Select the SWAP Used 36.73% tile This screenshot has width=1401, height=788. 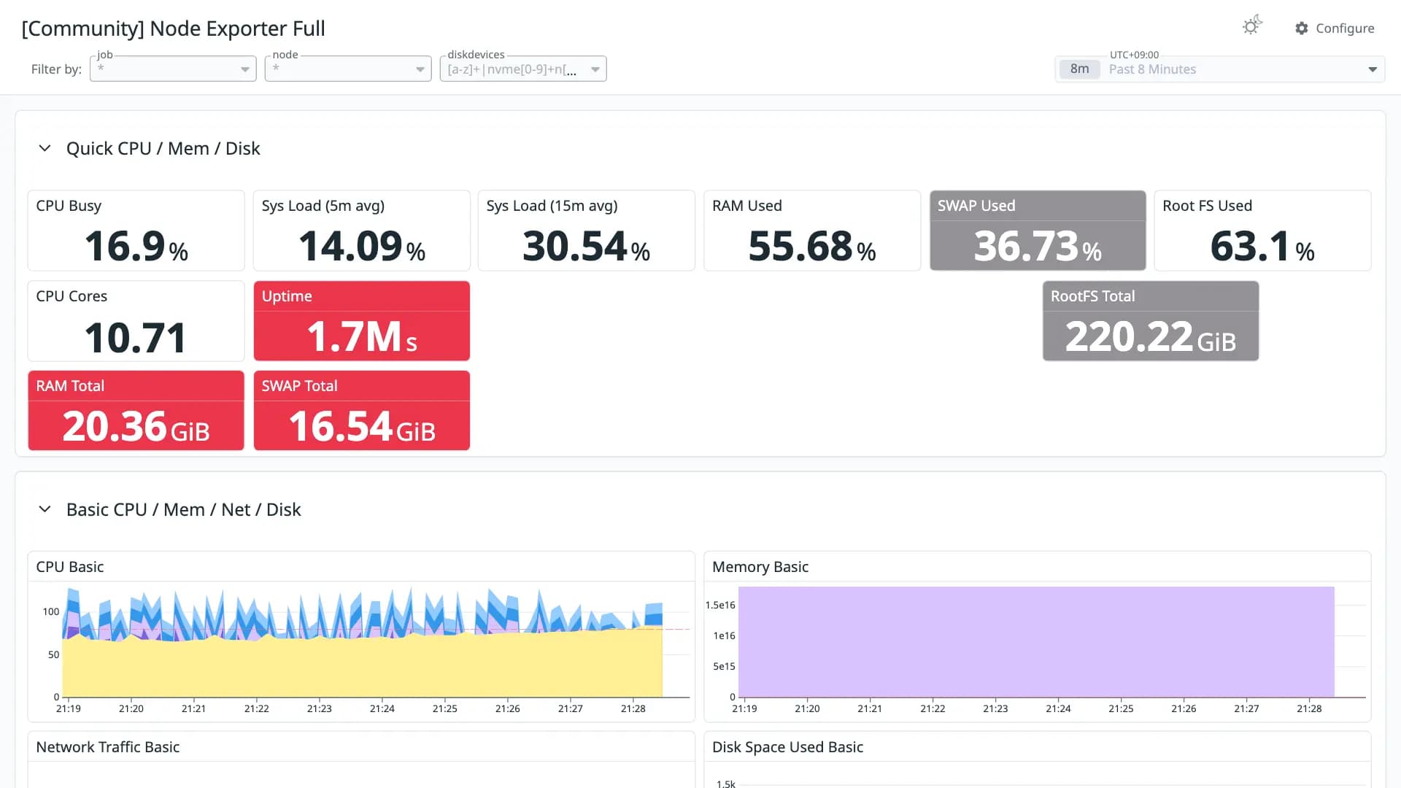pos(1038,231)
